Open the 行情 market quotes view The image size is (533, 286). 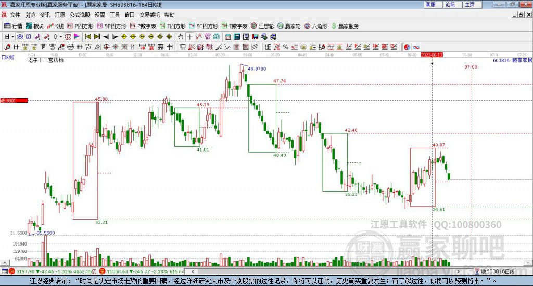click(x=13, y=26)
